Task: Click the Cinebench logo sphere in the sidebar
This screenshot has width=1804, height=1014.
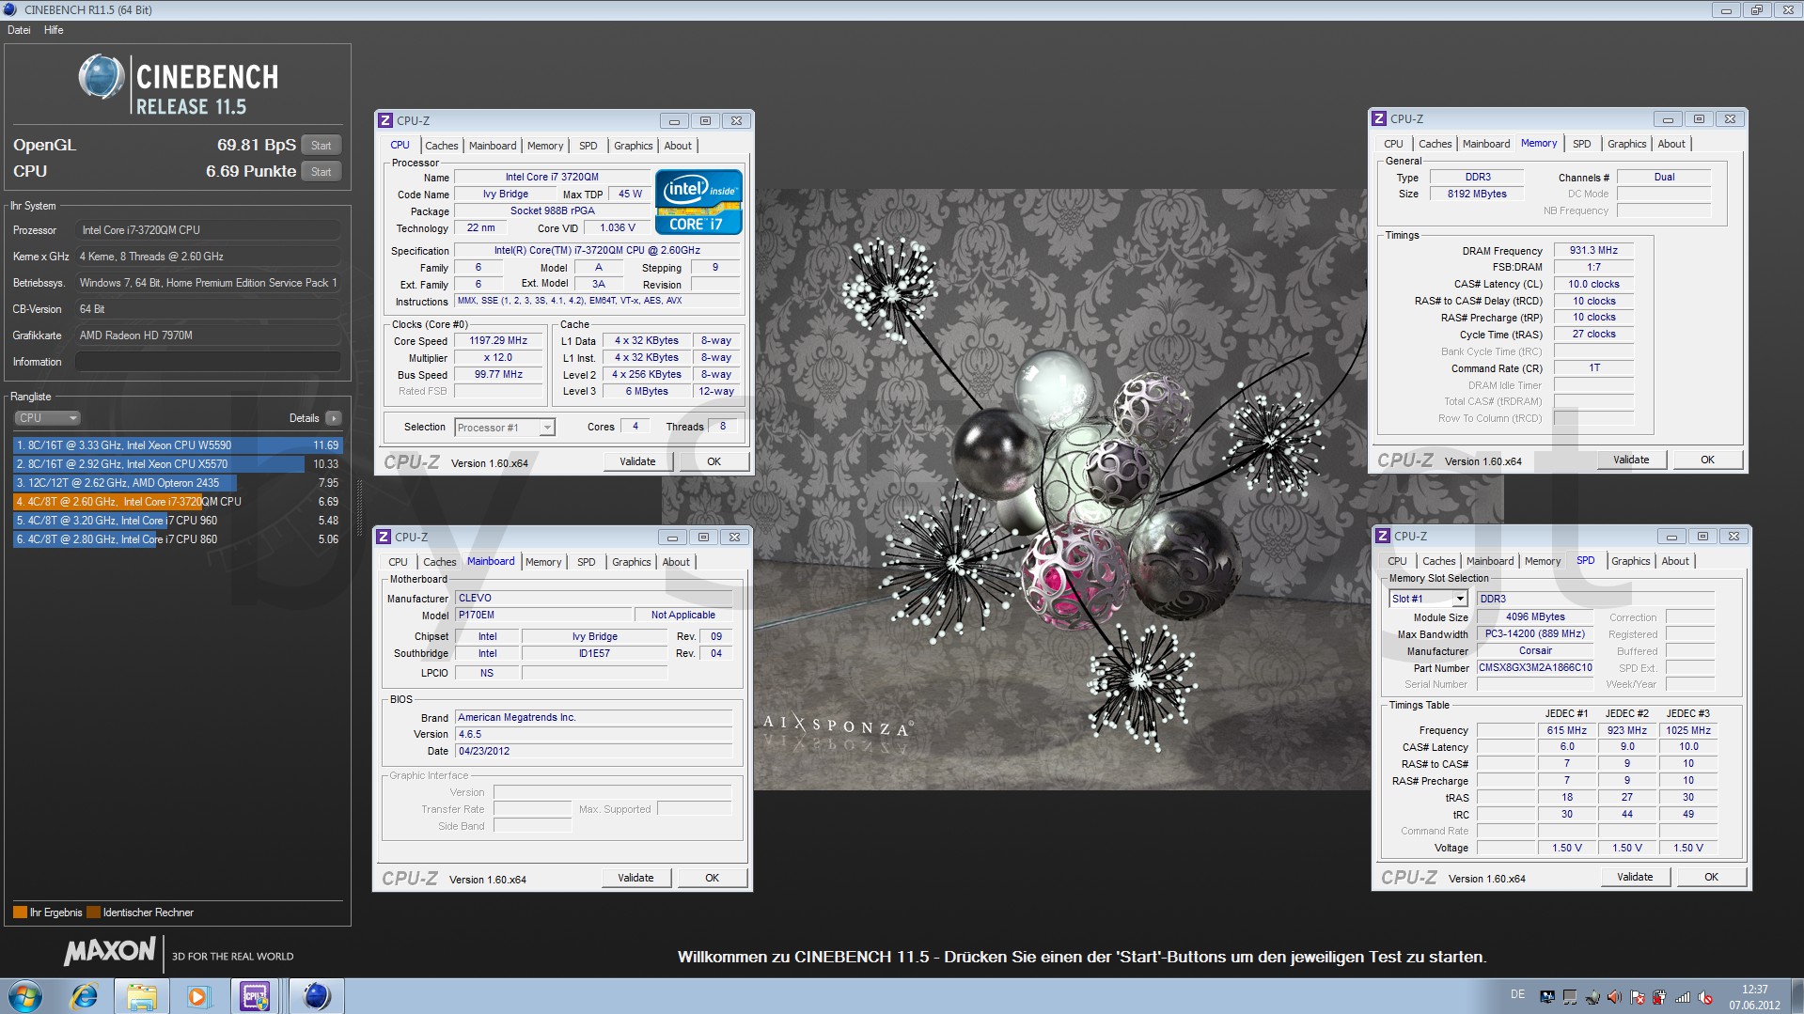Action: tap(101, 77)
